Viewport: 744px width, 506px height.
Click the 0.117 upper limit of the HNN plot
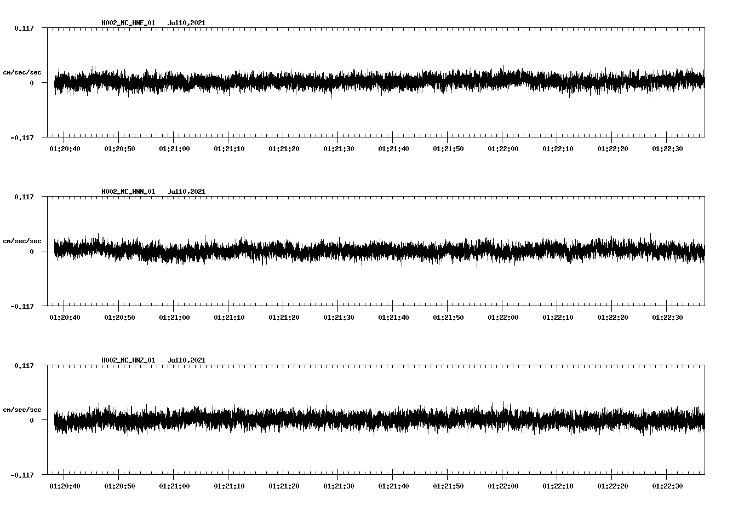pyautogui.click(x=24, y=197)
